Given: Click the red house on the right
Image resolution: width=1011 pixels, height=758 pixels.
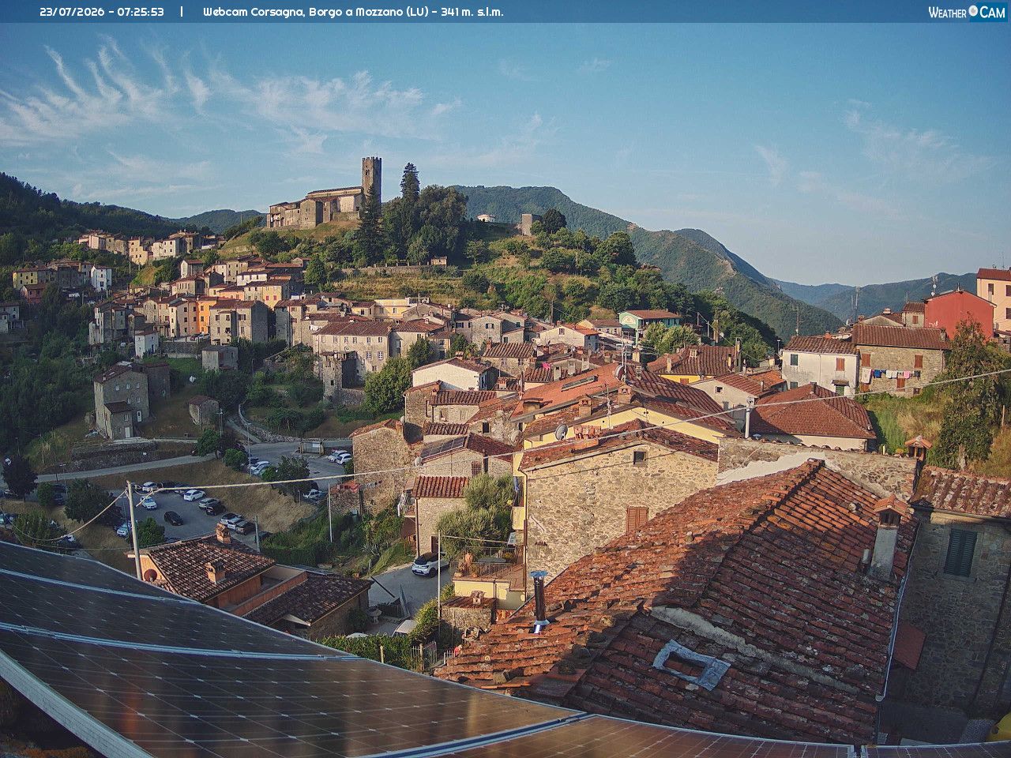Looking at the screenshot, I should [959, 311].
